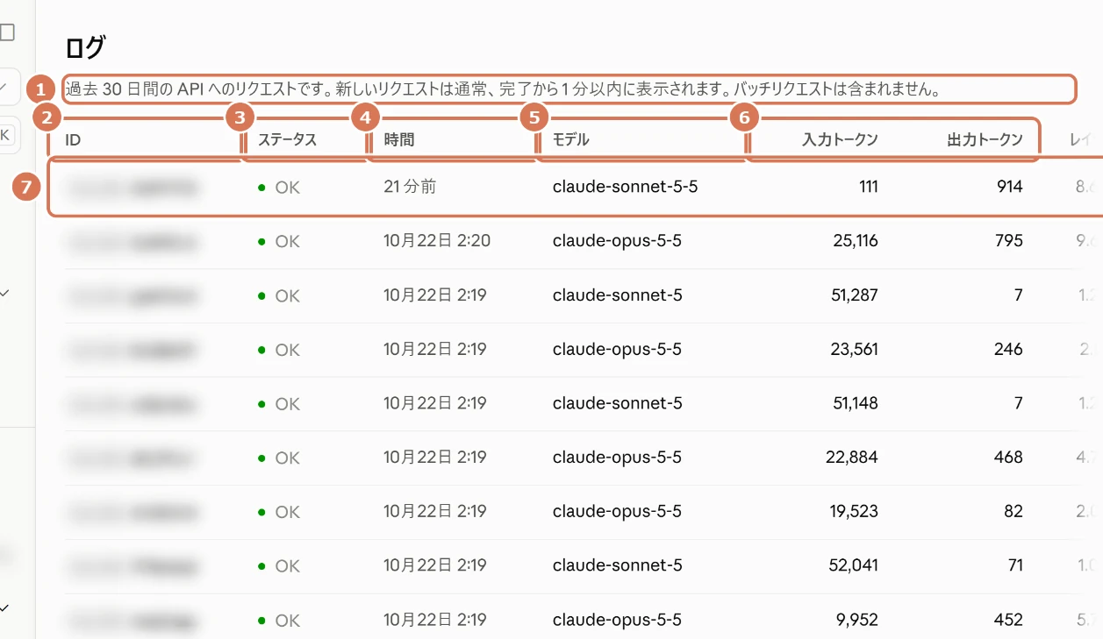The image size is (1103, 639).
Task: Select the output token value 795
Action: [x=1010, y=241]
